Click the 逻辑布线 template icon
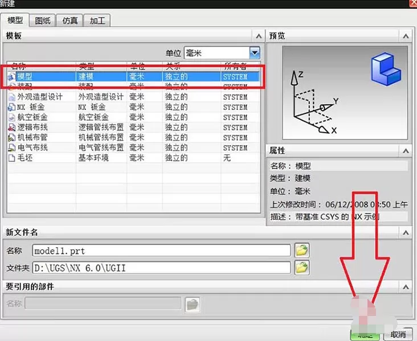The width and height of the screenshot is (417, 341). 12,128
